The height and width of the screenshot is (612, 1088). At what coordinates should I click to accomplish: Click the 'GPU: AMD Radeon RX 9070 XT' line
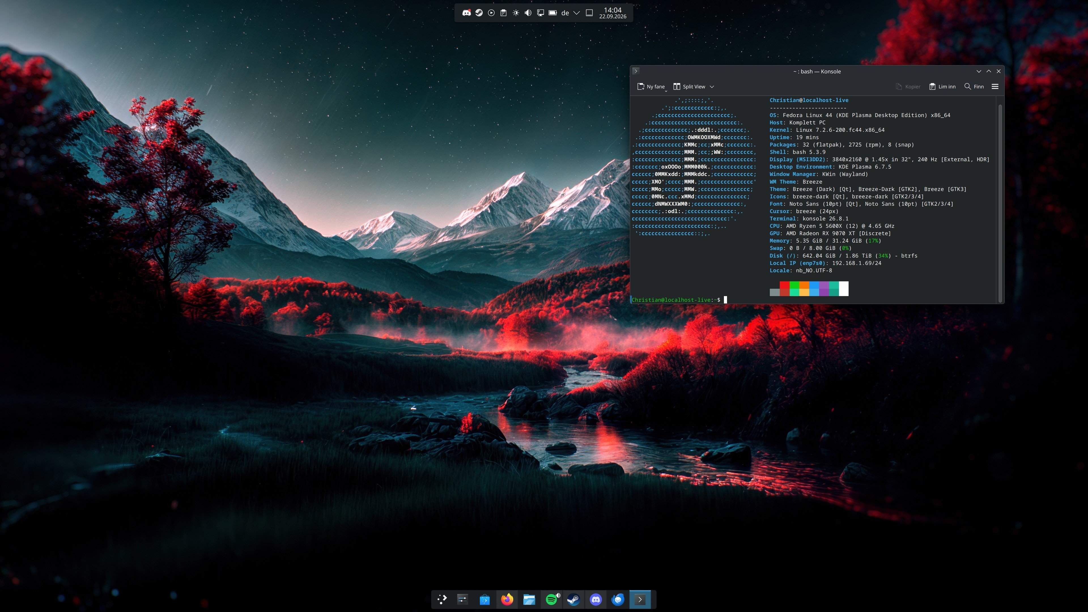tap(830, 233)
